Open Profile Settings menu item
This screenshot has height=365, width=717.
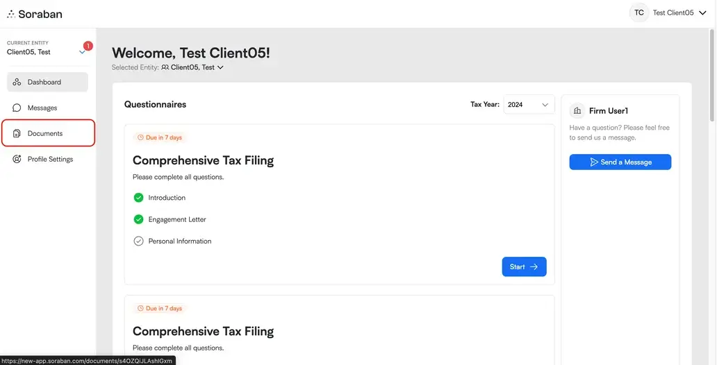pos(50,159)
